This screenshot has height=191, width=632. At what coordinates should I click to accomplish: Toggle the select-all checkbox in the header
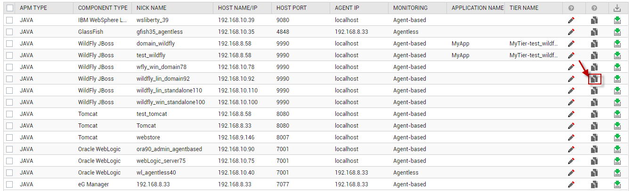click(9, 8)
